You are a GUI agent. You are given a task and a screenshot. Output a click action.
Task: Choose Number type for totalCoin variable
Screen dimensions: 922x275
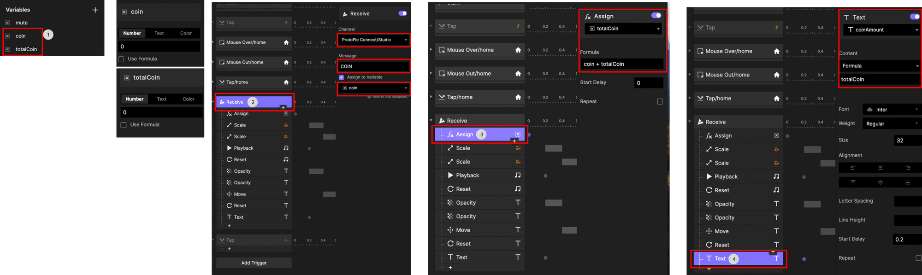[x=134, y=99]
